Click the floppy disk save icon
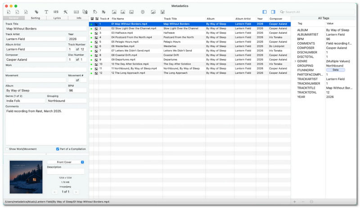The width and height of the screenshot is (360, 208). [162, 12]
